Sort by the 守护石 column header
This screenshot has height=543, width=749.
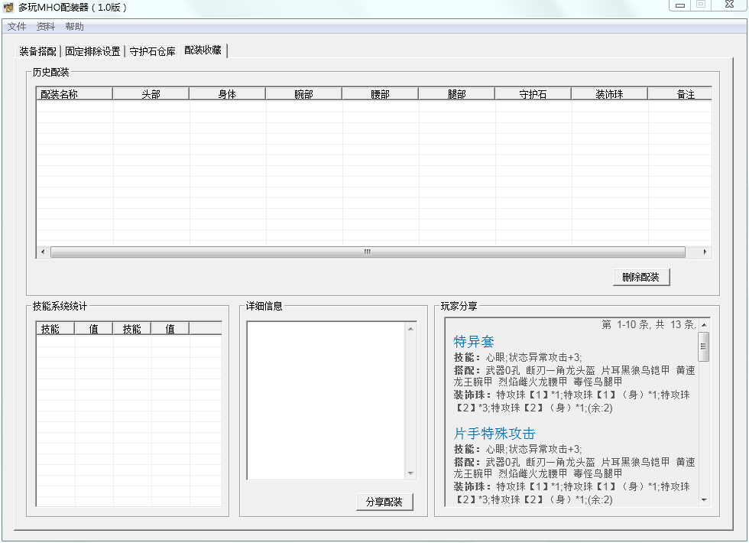tap(533, 94)
